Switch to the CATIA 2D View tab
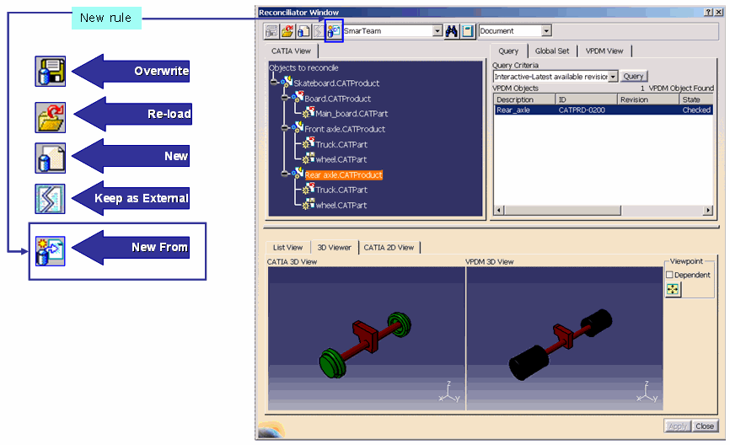The height and width of the screenshot is (445, 730). pos(389,248)
